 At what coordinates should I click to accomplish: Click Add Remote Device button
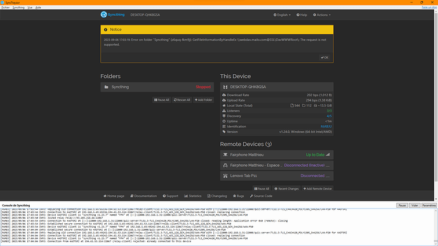click(317, 189)
